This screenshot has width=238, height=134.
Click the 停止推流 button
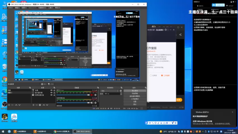coord(135,91)
